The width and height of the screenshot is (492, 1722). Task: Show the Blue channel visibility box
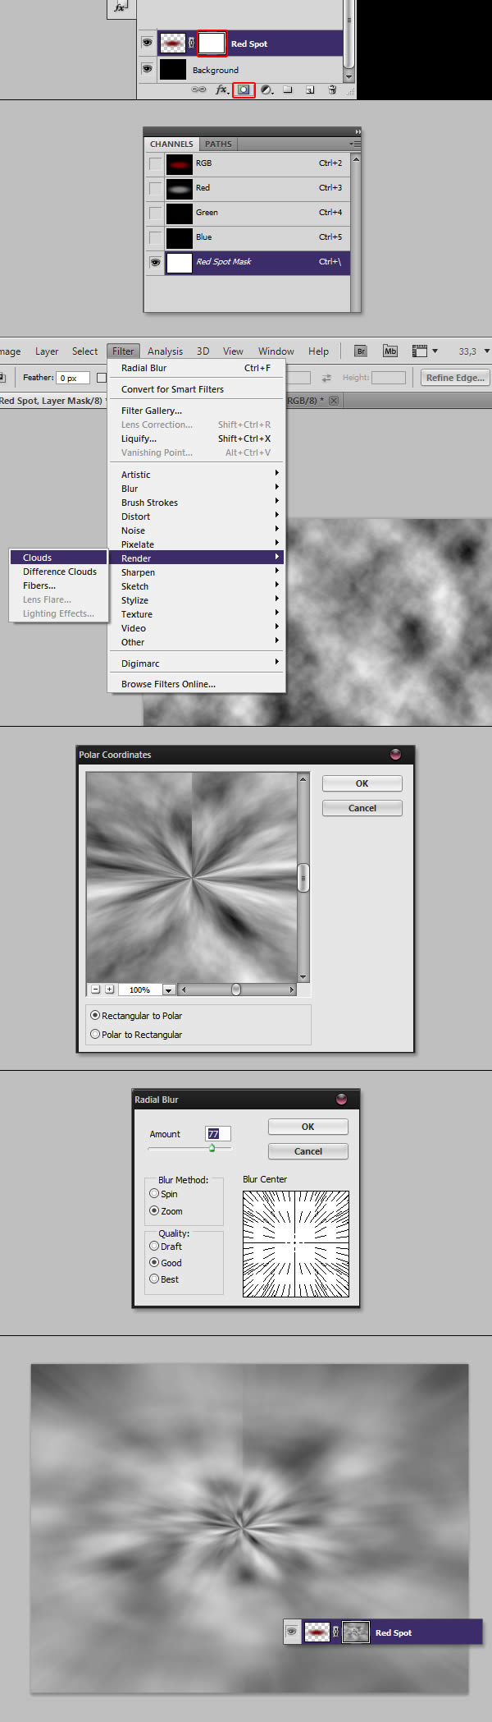(x=155, y=238)
